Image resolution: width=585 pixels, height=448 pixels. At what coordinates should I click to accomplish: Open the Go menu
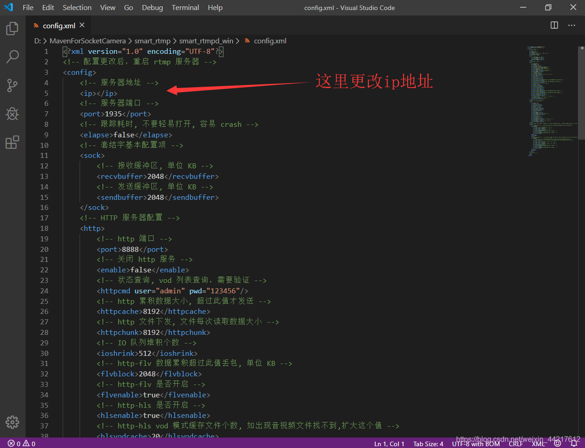point(129,7)
